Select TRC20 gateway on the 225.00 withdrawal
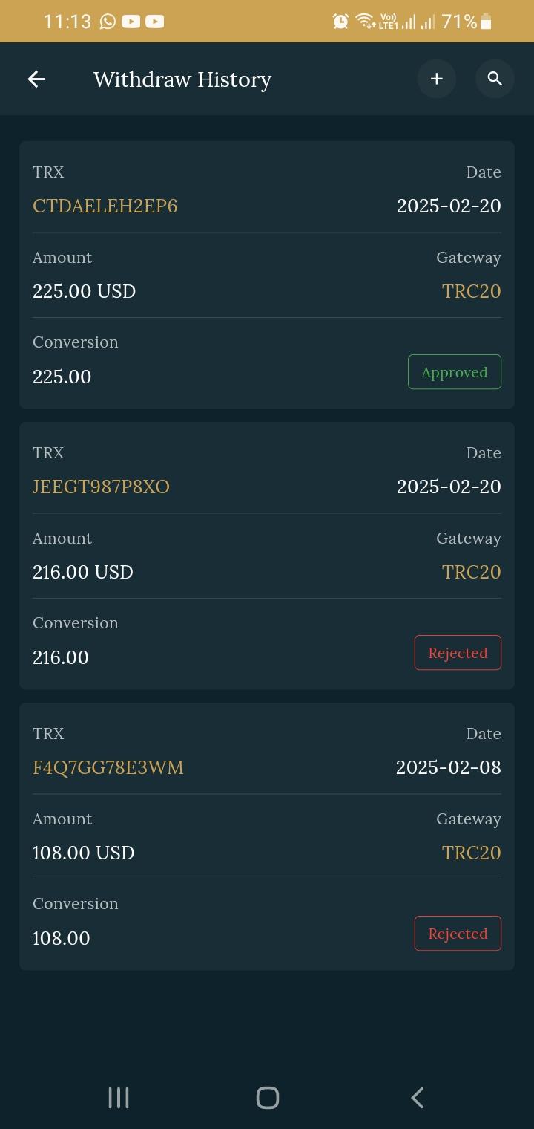This screenshot has width=534, height=1129. tap(471, 291)
